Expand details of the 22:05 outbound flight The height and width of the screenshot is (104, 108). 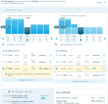(50, 62)
